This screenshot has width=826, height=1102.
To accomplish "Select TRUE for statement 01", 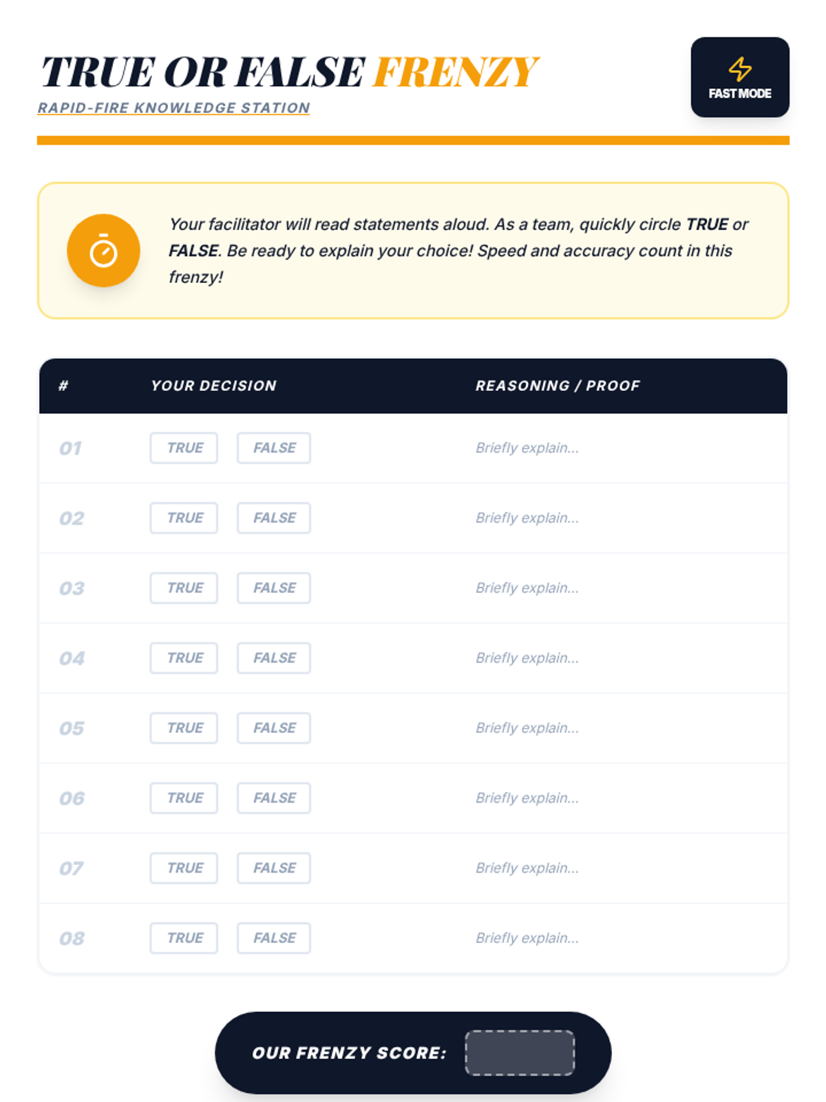I will pyautogui.click(x=184, y=448).
